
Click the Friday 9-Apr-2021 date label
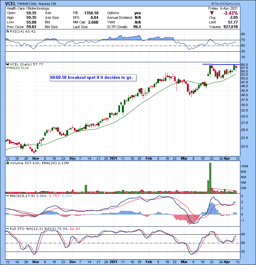coord(223,8)
